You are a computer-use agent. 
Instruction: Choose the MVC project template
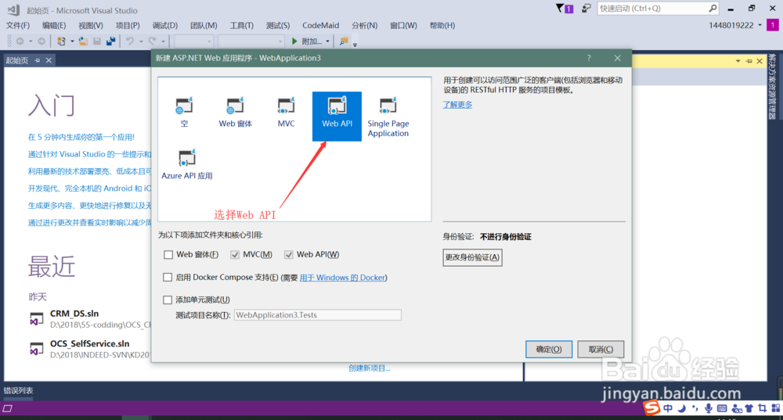point(286,112)
